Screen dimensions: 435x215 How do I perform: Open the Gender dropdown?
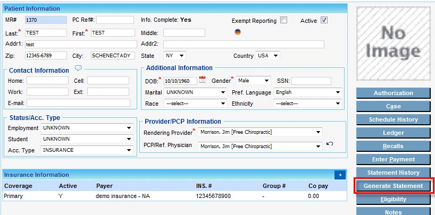[x=253, y=81]
